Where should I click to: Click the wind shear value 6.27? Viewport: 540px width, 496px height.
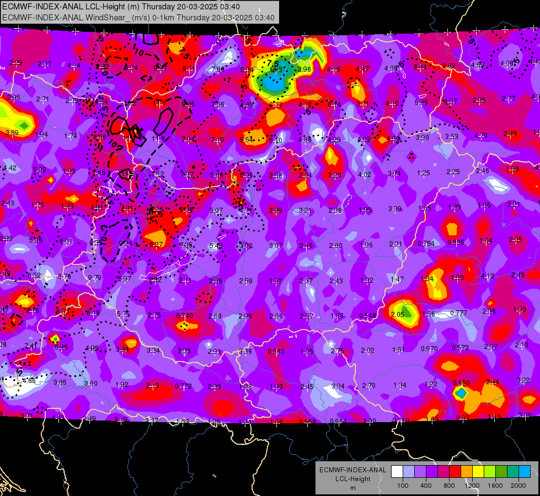(x=156, y=244)
